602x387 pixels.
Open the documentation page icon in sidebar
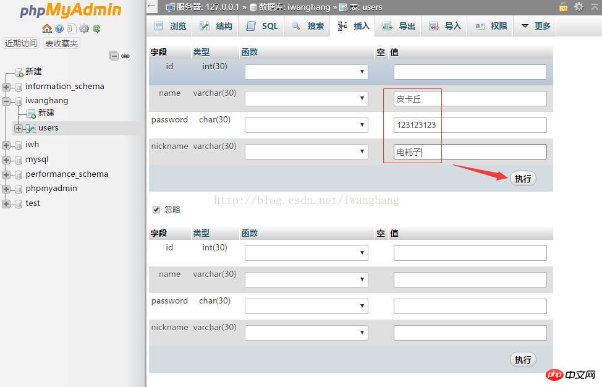coord(72,28)
